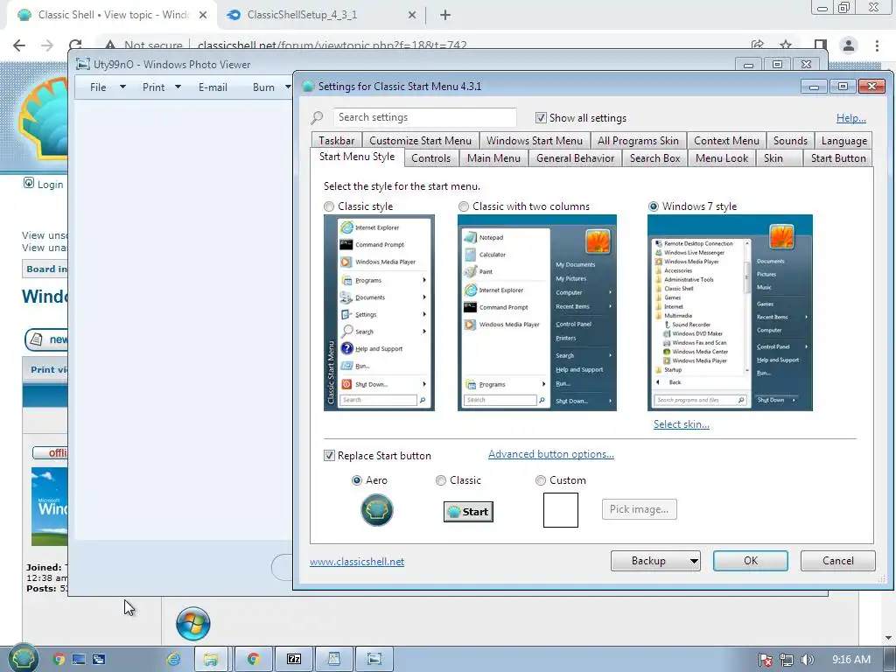Open the Advanced button options... link

point(551,454)
